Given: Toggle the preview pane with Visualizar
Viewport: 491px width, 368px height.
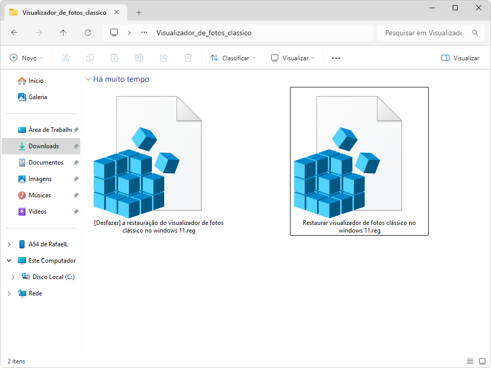Looking at the screenshot, I should (460, 58).
